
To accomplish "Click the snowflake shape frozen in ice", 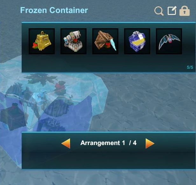I will point(40,79).
